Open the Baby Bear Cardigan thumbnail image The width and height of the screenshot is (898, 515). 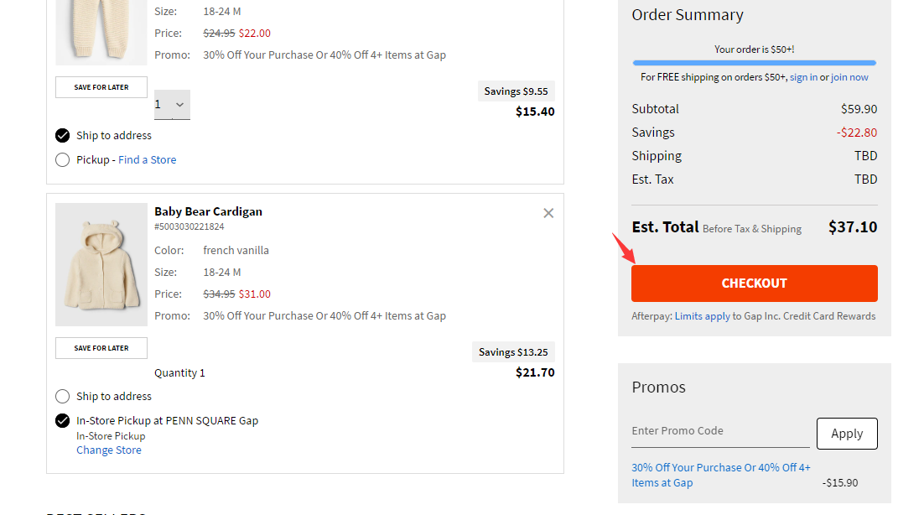tap(101, 265)
